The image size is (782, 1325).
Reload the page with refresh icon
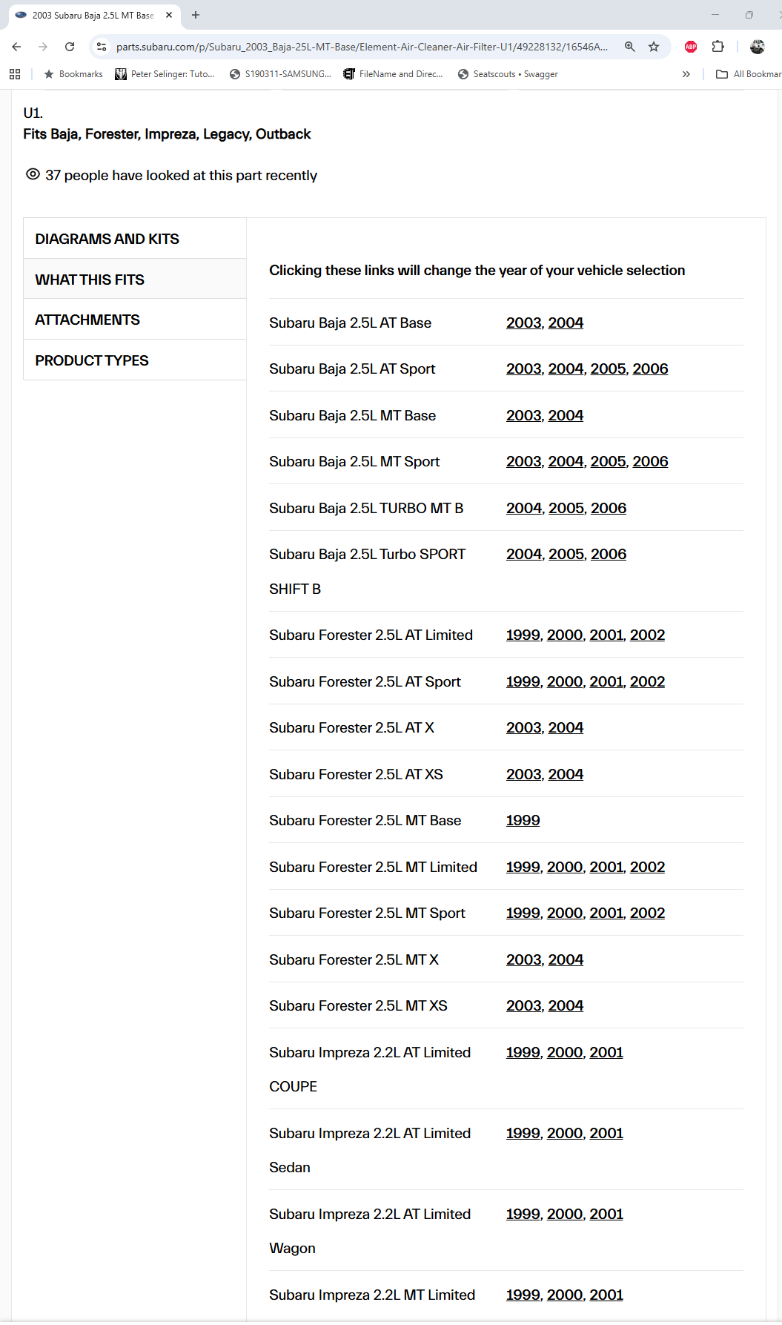coord(70,47)
